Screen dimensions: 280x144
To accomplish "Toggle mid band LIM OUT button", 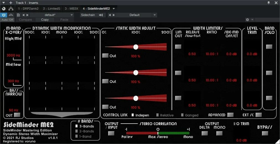I will pos(178,73).
